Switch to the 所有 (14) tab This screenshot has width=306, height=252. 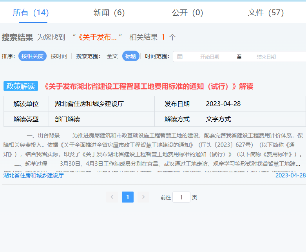[x=31, y=13]
